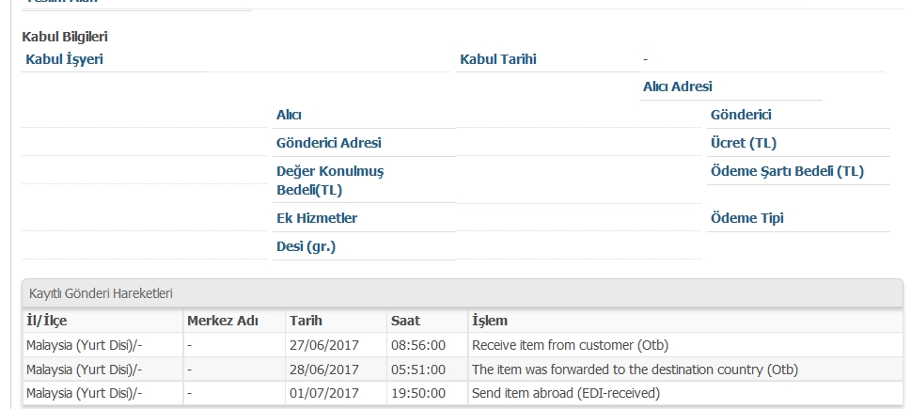
Task: Select the Gönderici Adresi label
Action: point(329,143)
